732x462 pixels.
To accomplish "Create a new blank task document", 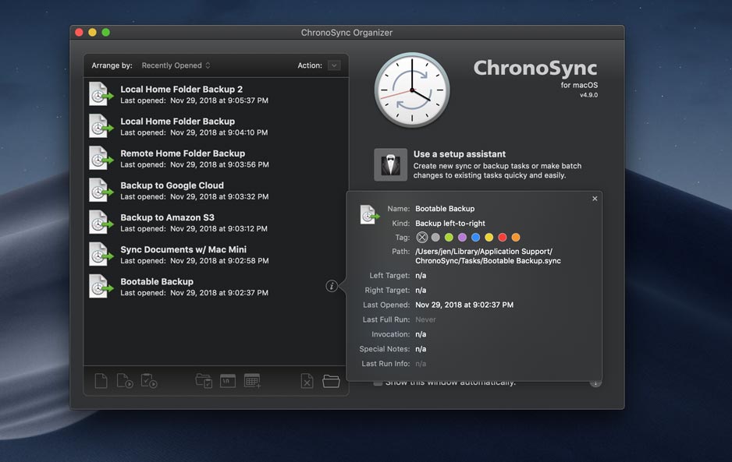I will [101, 381].
